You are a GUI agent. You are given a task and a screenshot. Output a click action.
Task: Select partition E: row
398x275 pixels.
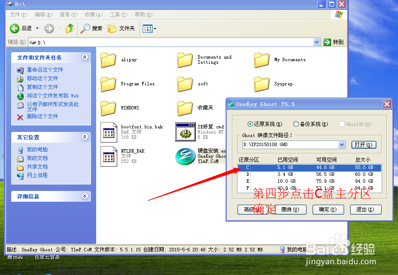tap(310, 181)
